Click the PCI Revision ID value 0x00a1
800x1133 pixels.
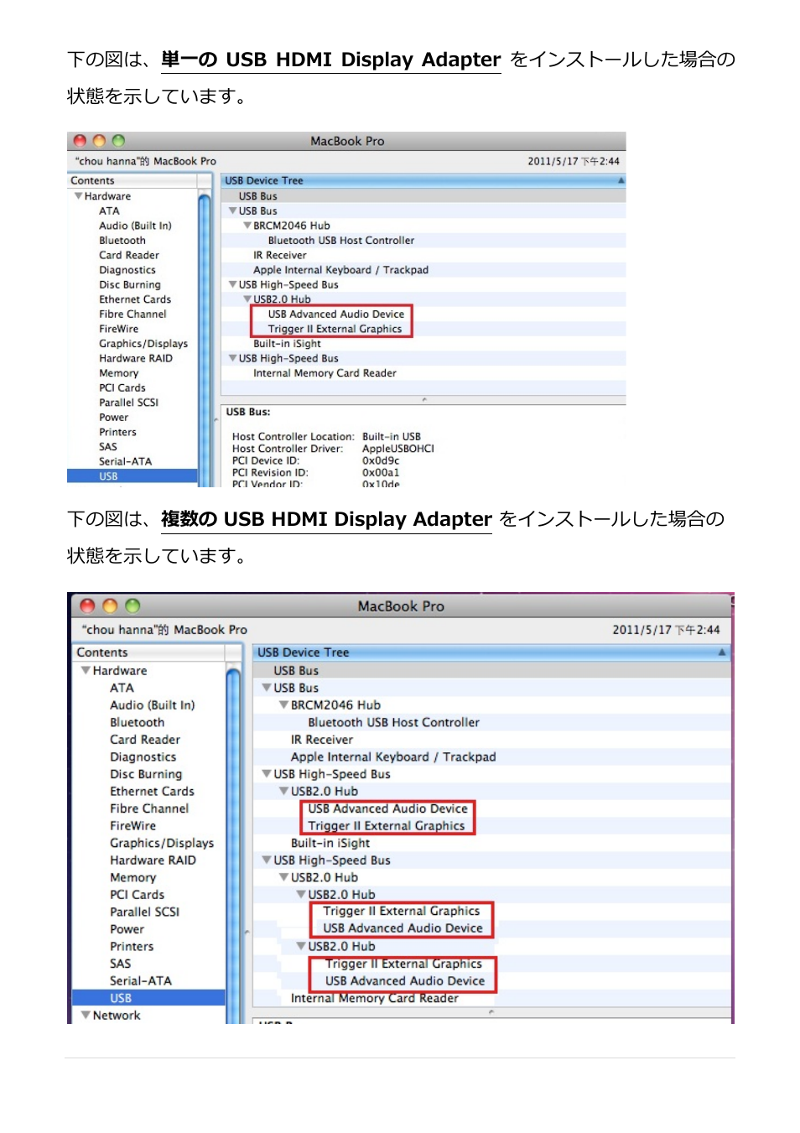pyautogui.click(x=381, y=472)
